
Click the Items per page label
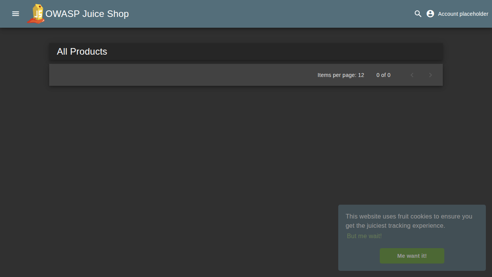(337, 75)
